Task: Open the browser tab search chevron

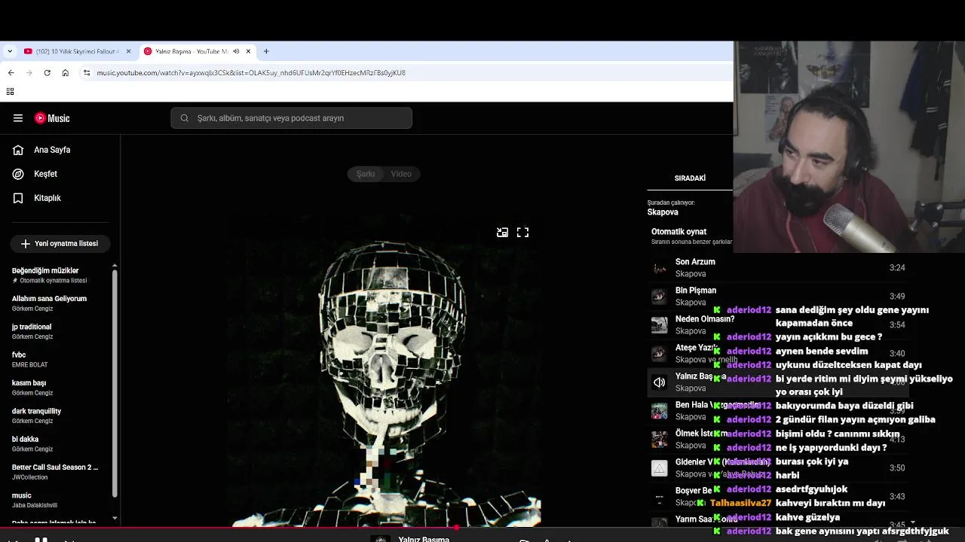Action: [9, 51]
